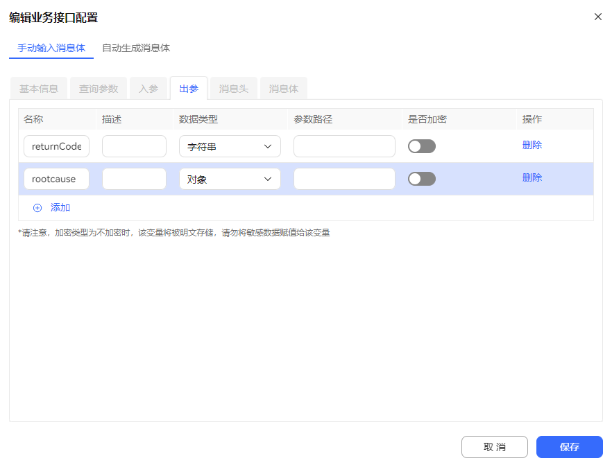Click the 编辑业务接口配置 dialog title
The image size is (612, 465).
pyautogui.click(x=53, y=17)
